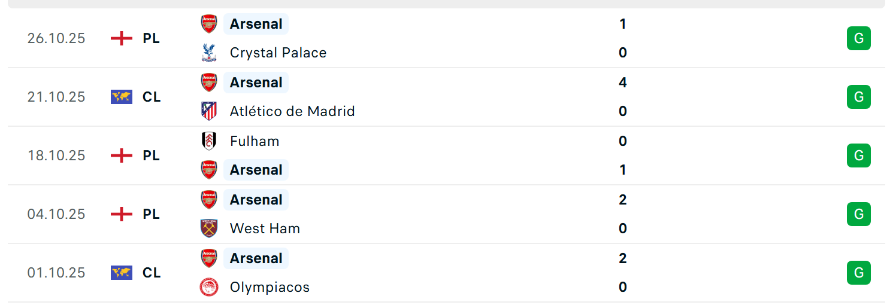Click the Fulham club crest
The image size is (896, 305).
coord(208,141)
